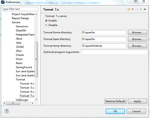Open the preferences view menu triangle
150x118 pixels.
(x=145, y=9)
